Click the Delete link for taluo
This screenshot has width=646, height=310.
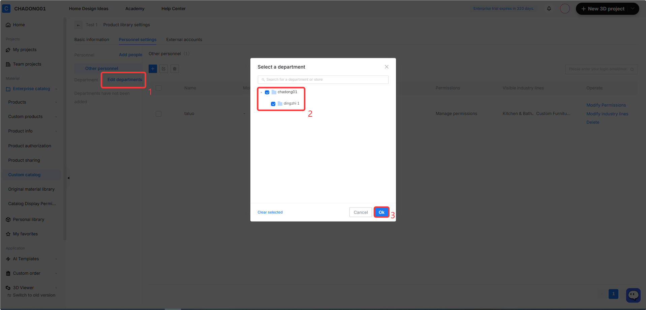[x=593, y=122]
